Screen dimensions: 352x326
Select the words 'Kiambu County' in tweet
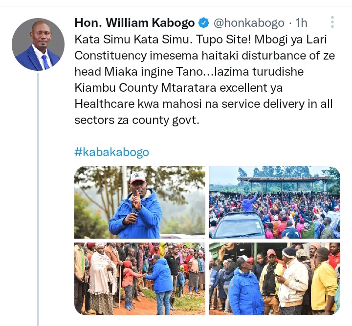(116, 88)
